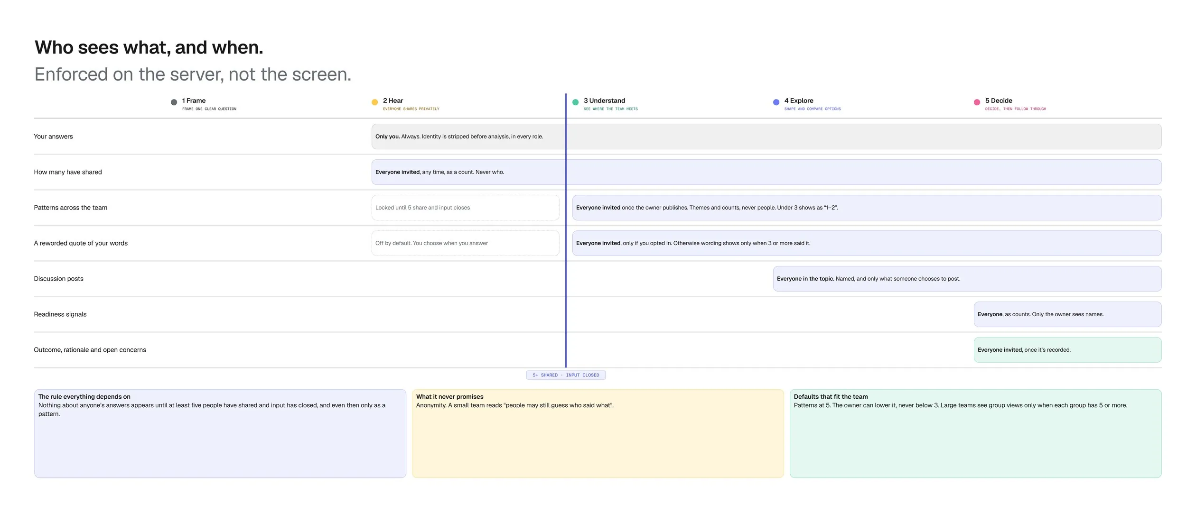
Task: Select the '5 Decide' stage heading
Action: (x=999, y=101)
